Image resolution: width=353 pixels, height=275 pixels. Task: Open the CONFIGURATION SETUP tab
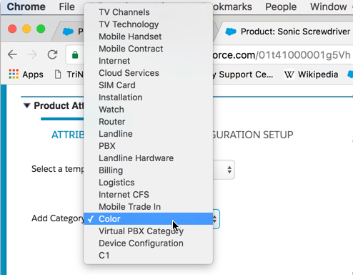253,135
